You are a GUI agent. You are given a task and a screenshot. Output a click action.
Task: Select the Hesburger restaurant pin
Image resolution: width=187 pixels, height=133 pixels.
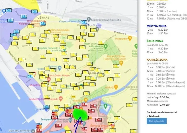point(130,38)
